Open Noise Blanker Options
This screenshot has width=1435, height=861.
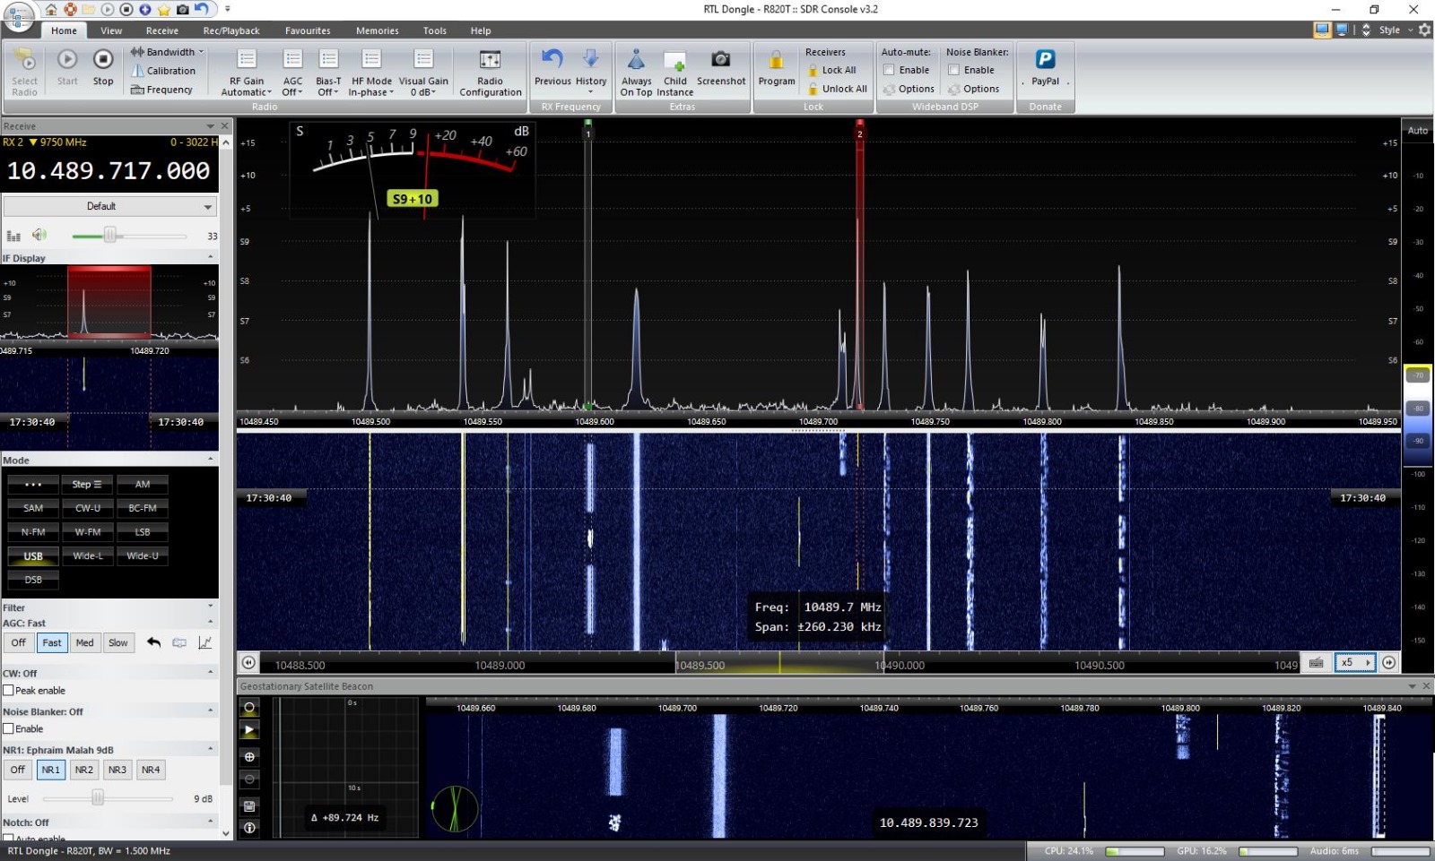974,89
